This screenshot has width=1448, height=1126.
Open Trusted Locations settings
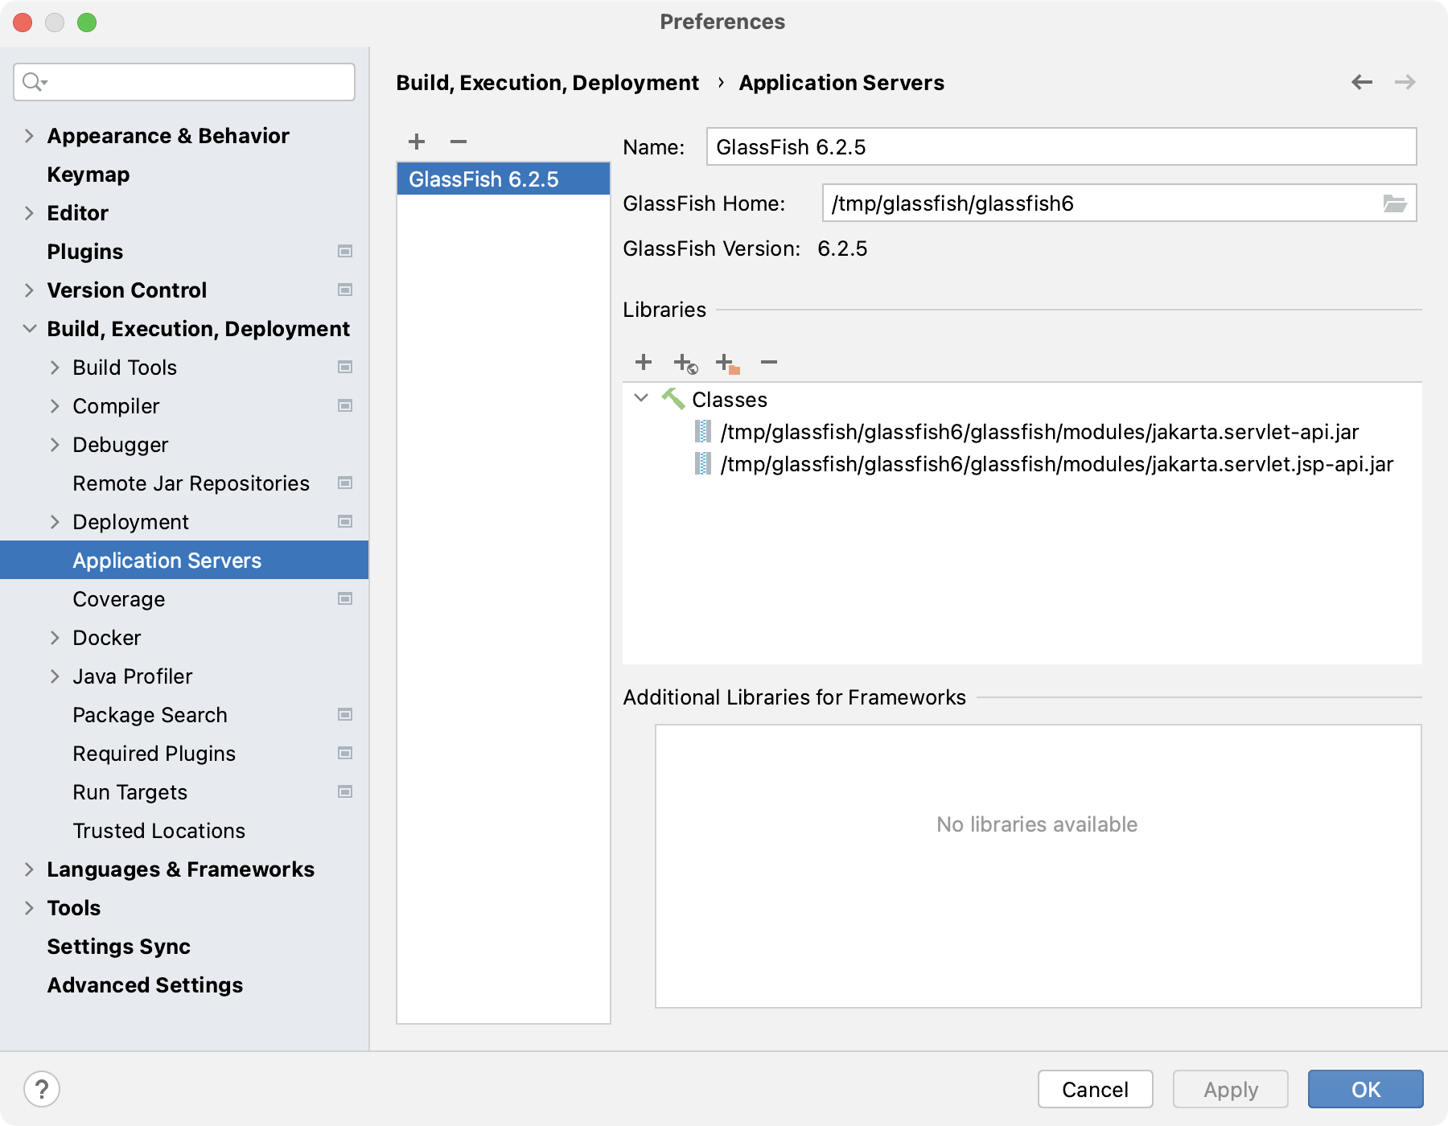pyautogui.click(x=159, y=831)
